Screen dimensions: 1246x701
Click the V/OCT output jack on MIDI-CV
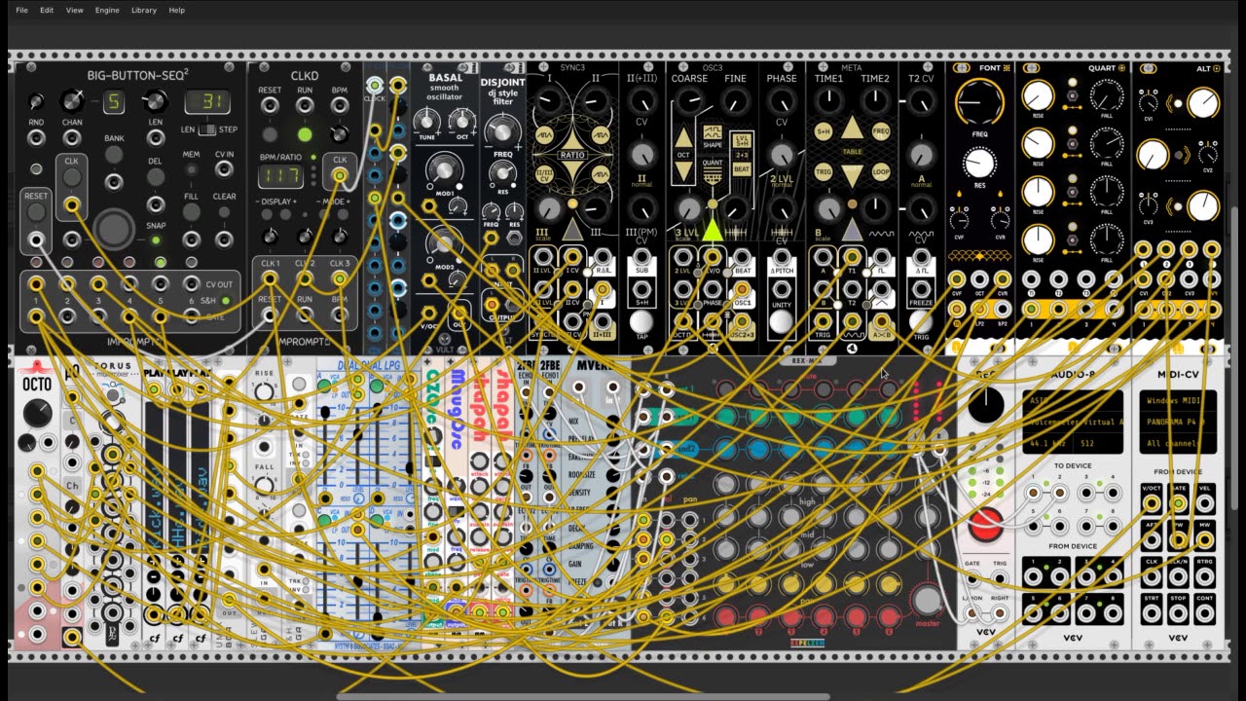tap(1152, 503)
